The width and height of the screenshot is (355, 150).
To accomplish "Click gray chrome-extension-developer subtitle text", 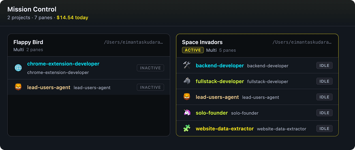I will (58, 72).
